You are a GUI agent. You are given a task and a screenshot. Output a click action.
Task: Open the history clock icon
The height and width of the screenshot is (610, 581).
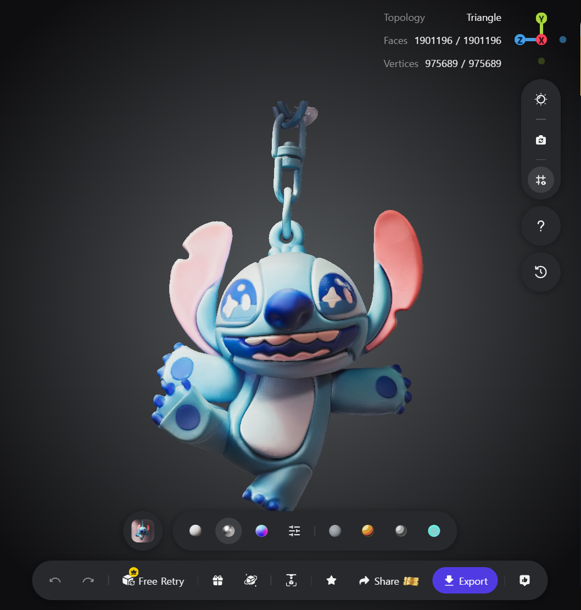(x=540, y=271)
